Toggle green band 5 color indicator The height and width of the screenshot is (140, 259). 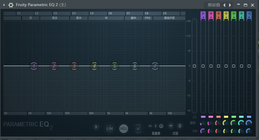coord(233,117)
